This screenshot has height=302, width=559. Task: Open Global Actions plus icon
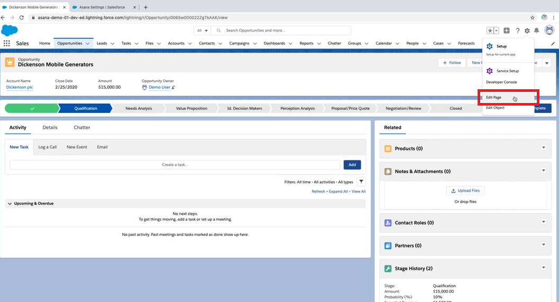pos(507,31)
